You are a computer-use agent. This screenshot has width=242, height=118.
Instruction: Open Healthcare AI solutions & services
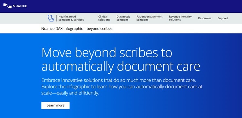[x=71, y=18]
